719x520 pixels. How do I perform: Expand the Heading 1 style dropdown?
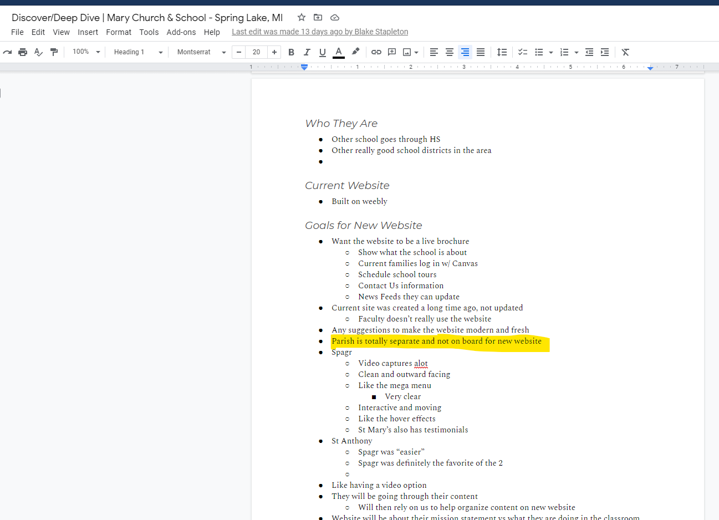(138, 52)
